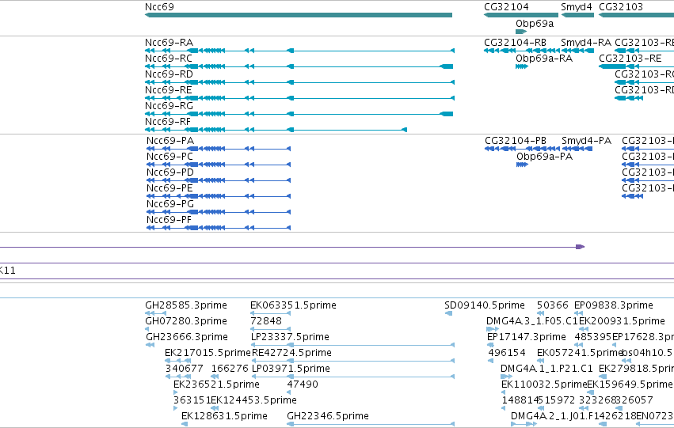This screenshot has width=674, height=428.
Task: Open the Smyd4-RA transcript
Action: [577, 51]
